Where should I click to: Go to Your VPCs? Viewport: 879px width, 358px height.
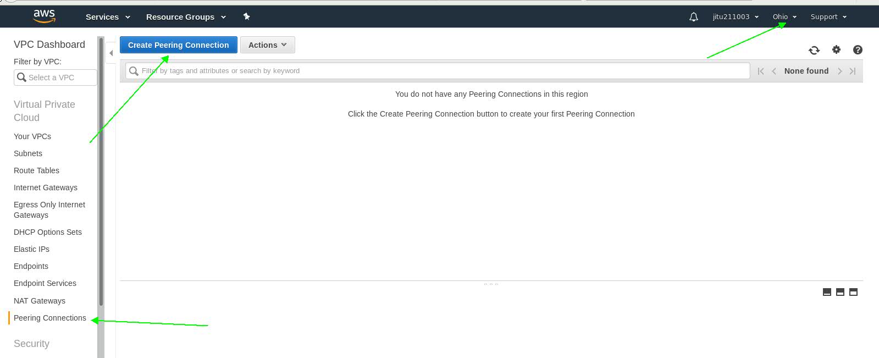click(32, 136)
